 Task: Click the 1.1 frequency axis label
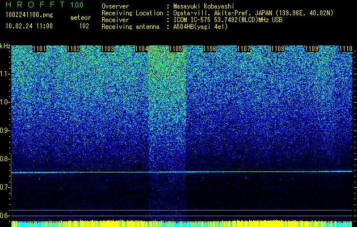coord(5,74)
